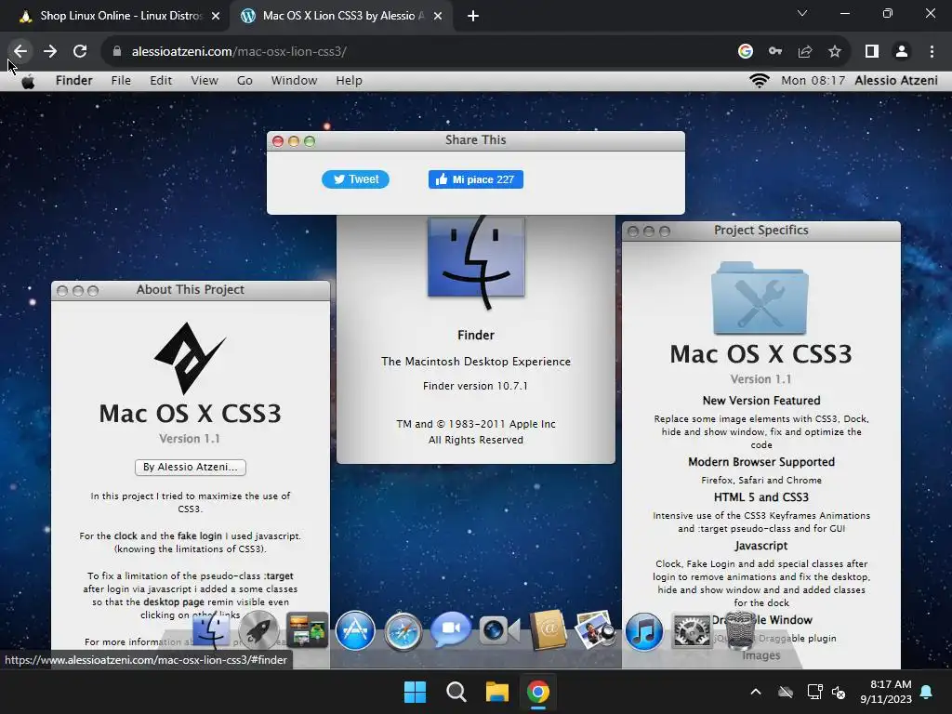Open the Edit menu
Image resolution: width=952 pixels, height=714 pixels.
click(x=161, y=81)
